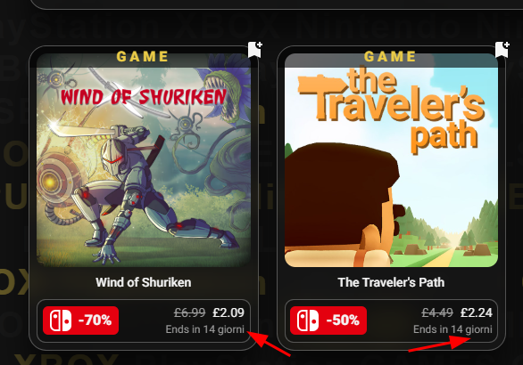Select the £2.24 discounted price
This screenshot has width=523, height=365.
click(477, 312)
